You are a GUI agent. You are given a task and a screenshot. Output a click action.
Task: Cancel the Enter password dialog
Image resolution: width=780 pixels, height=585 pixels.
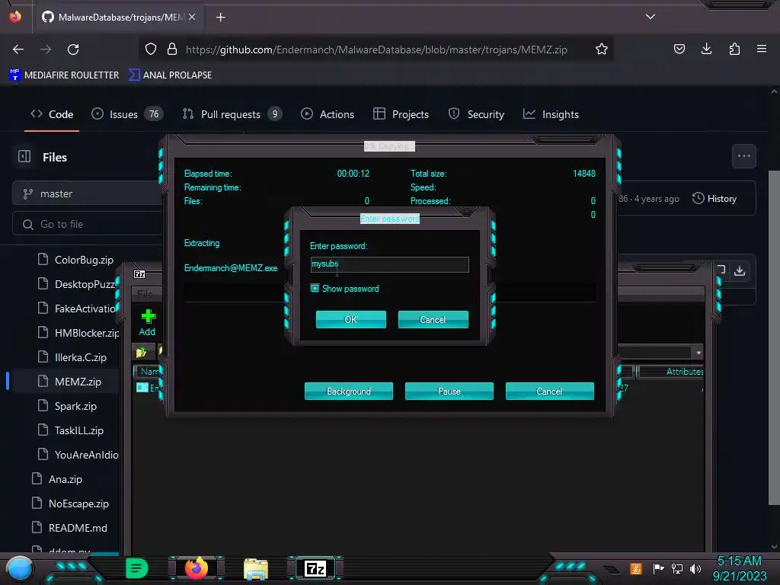tap(433, 319)
